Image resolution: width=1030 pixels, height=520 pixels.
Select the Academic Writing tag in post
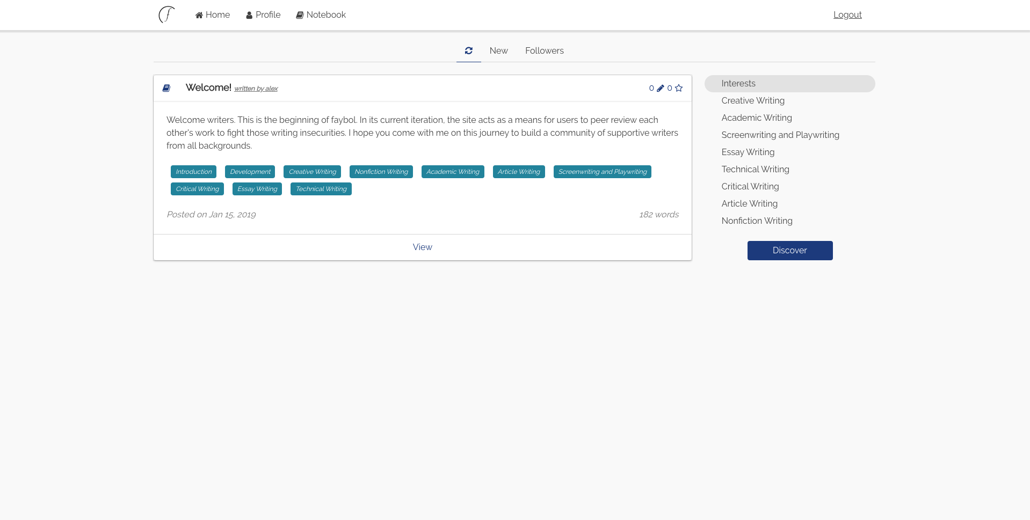click(x=453, y=172)
